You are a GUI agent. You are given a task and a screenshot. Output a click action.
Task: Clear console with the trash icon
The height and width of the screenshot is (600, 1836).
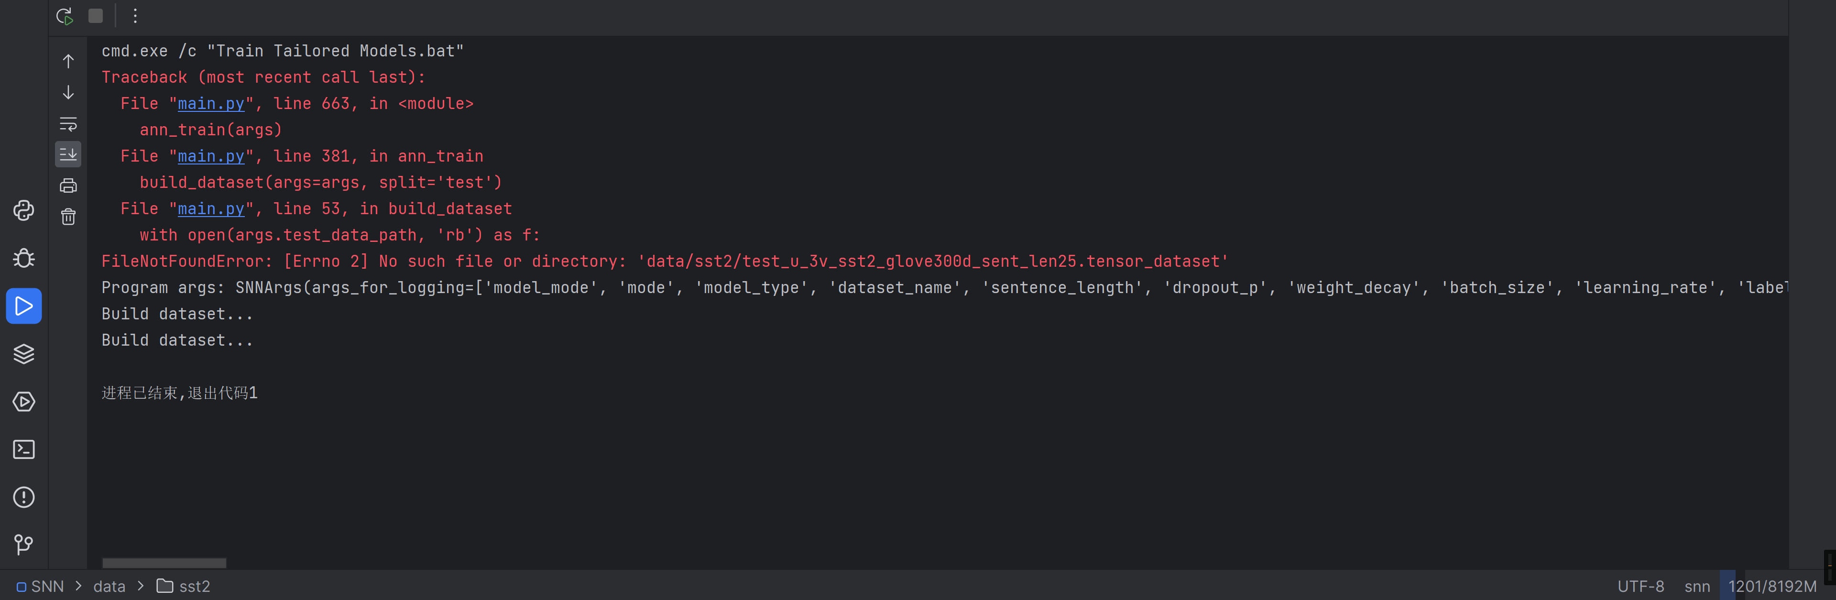[x=68, y=217]
